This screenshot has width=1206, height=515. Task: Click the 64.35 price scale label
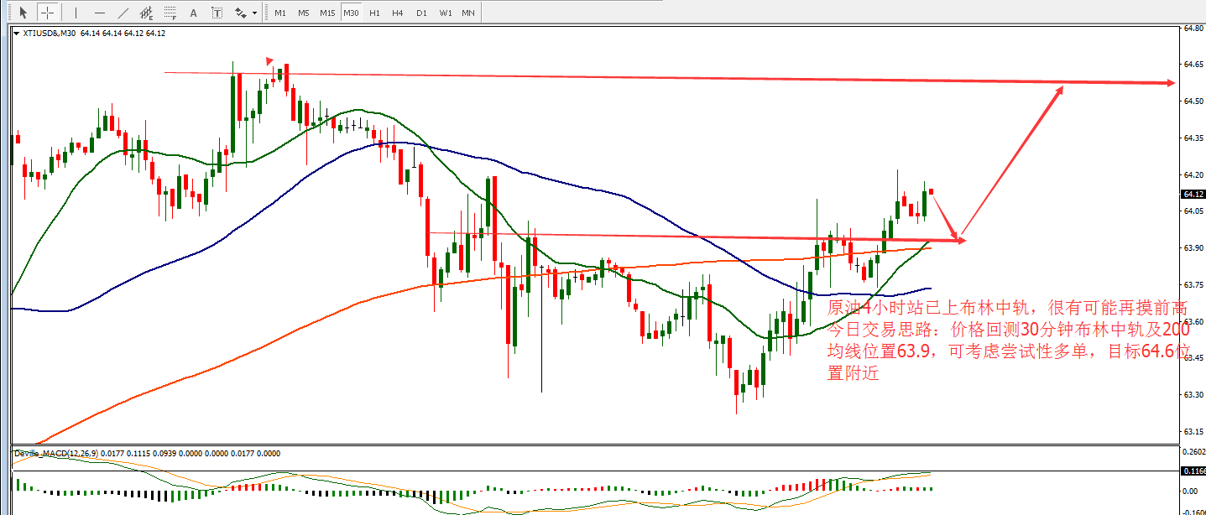coord(1193,138)
